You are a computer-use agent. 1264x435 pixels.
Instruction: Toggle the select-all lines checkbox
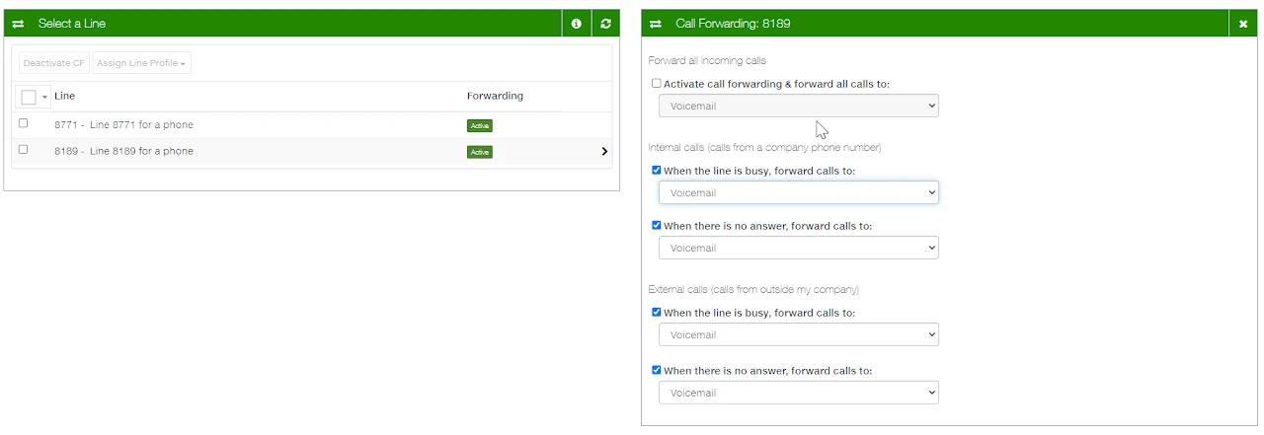pyautogui.click(x=29, y=97)
